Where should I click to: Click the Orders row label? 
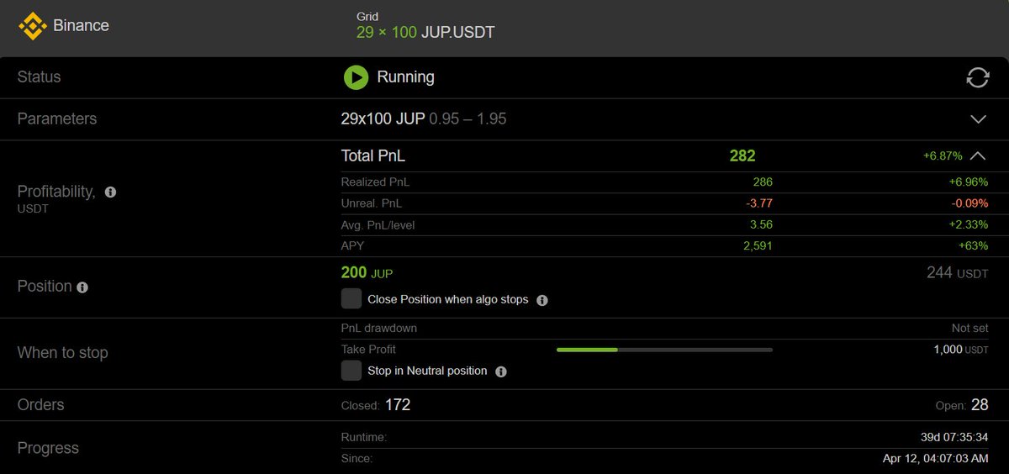coord(41,405)
